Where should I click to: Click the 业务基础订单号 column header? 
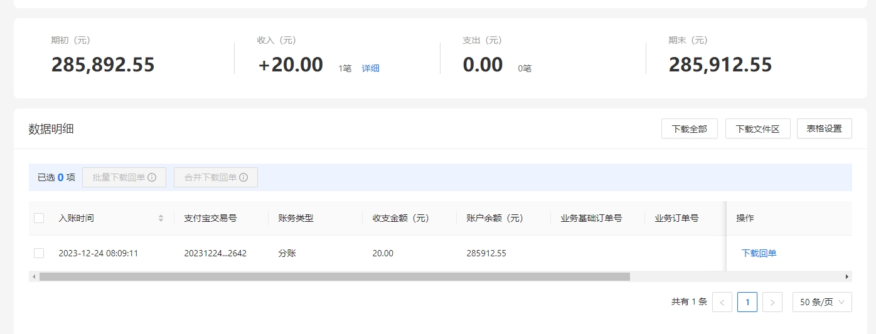click(x=591, y=218)
